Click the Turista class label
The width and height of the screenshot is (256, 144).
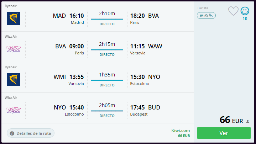pyautogui.click(x=203, y=8)
